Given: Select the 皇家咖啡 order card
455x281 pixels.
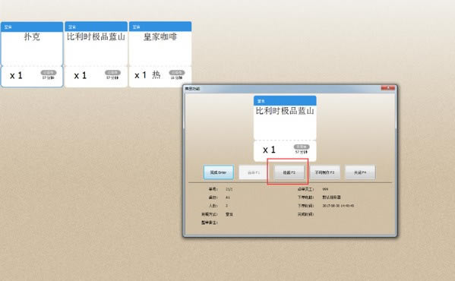Looking at the screenshot, I should [x=160, y=54].
